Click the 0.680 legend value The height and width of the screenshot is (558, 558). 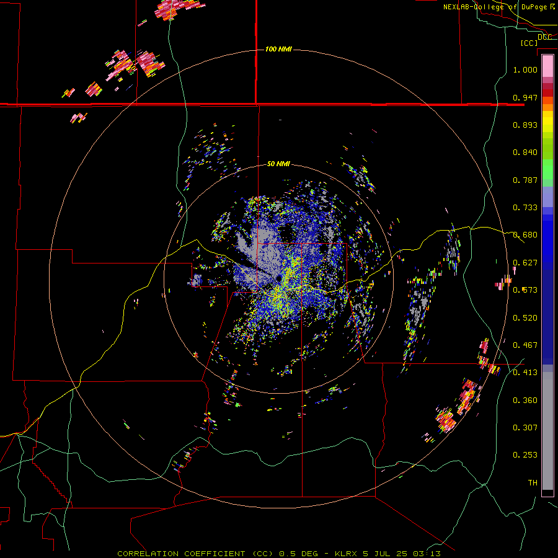coord(525,235)
